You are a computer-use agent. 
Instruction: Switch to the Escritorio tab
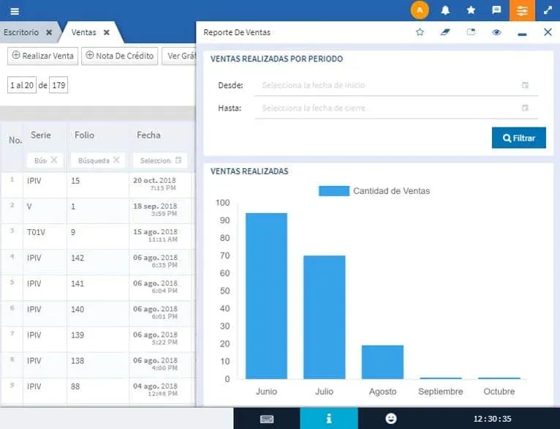[21, 32]
